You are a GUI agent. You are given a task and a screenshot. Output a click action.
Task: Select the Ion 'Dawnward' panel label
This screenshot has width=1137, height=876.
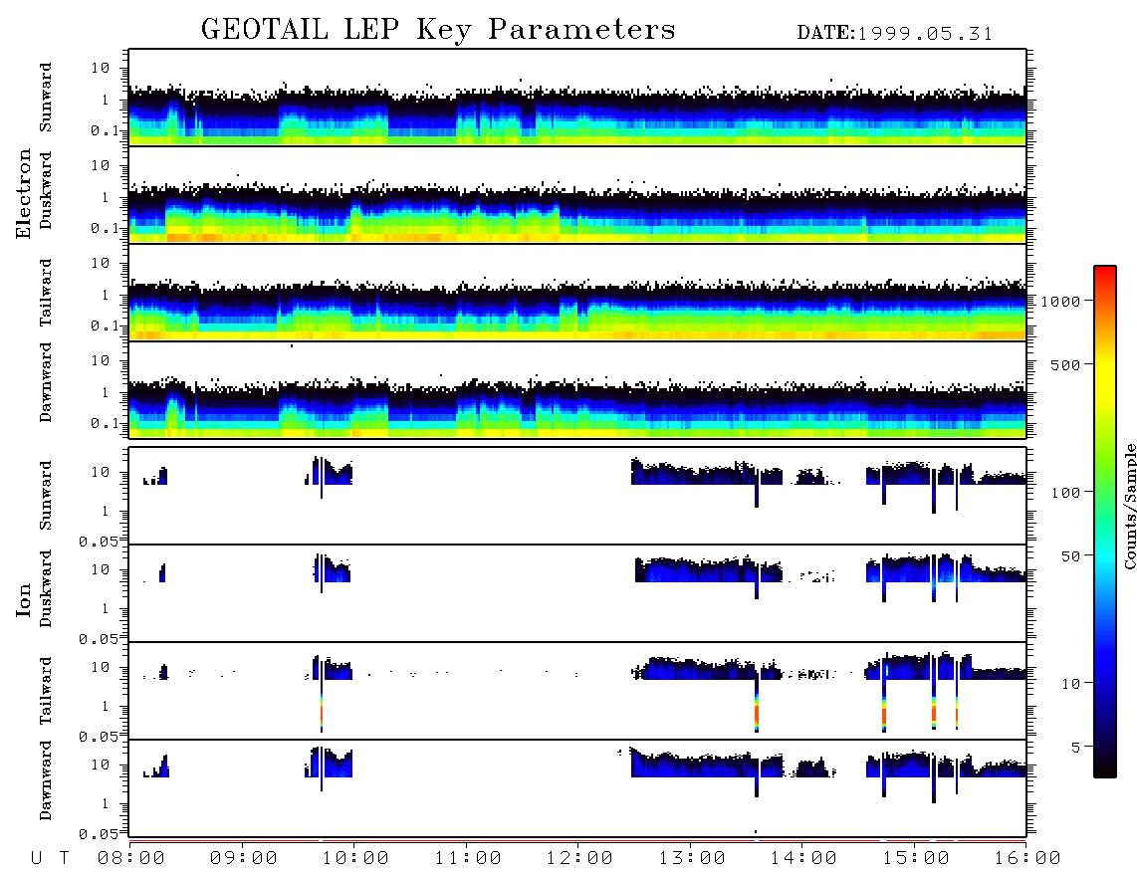pos(46,780)
